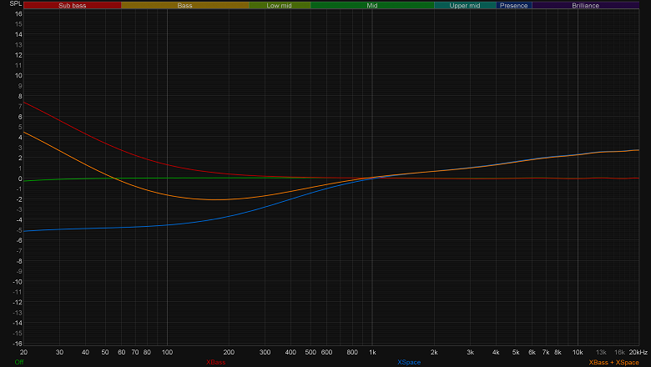Screen dimensions: 651x367
Task: Click the 100 frequency axis label
Action: click(167, 352)
